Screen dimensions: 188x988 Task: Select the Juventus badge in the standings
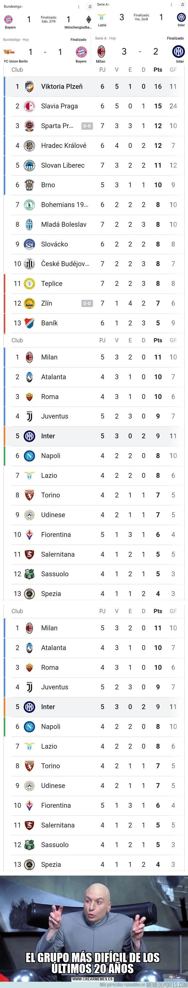tap(29, 416)
